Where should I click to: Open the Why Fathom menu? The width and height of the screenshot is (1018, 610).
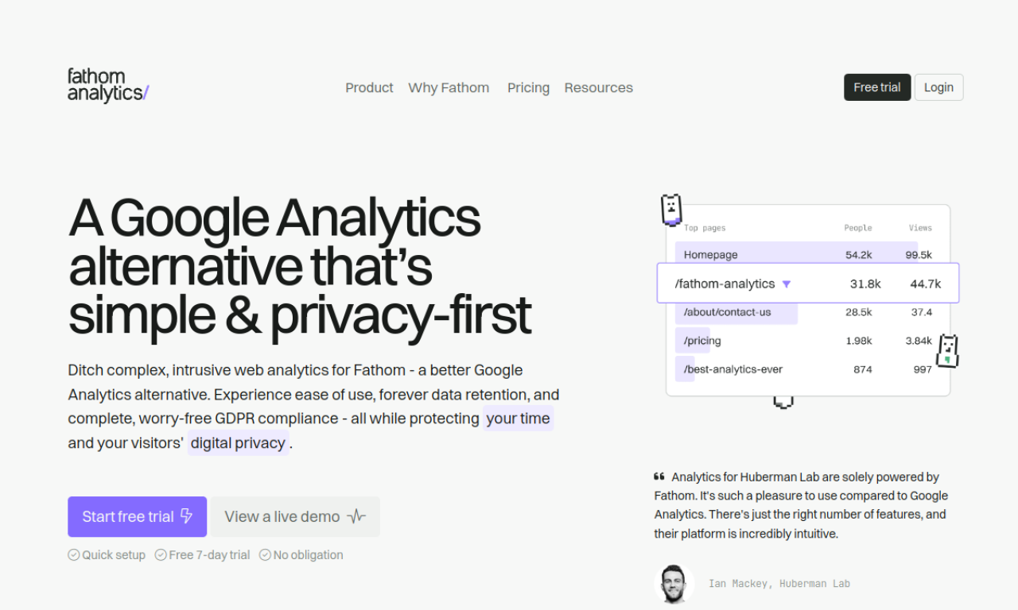coord(449,87)
